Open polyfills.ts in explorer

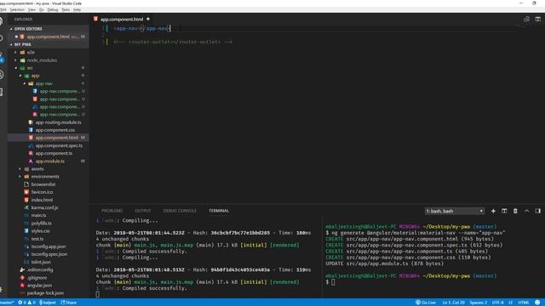tap(42, 224)
